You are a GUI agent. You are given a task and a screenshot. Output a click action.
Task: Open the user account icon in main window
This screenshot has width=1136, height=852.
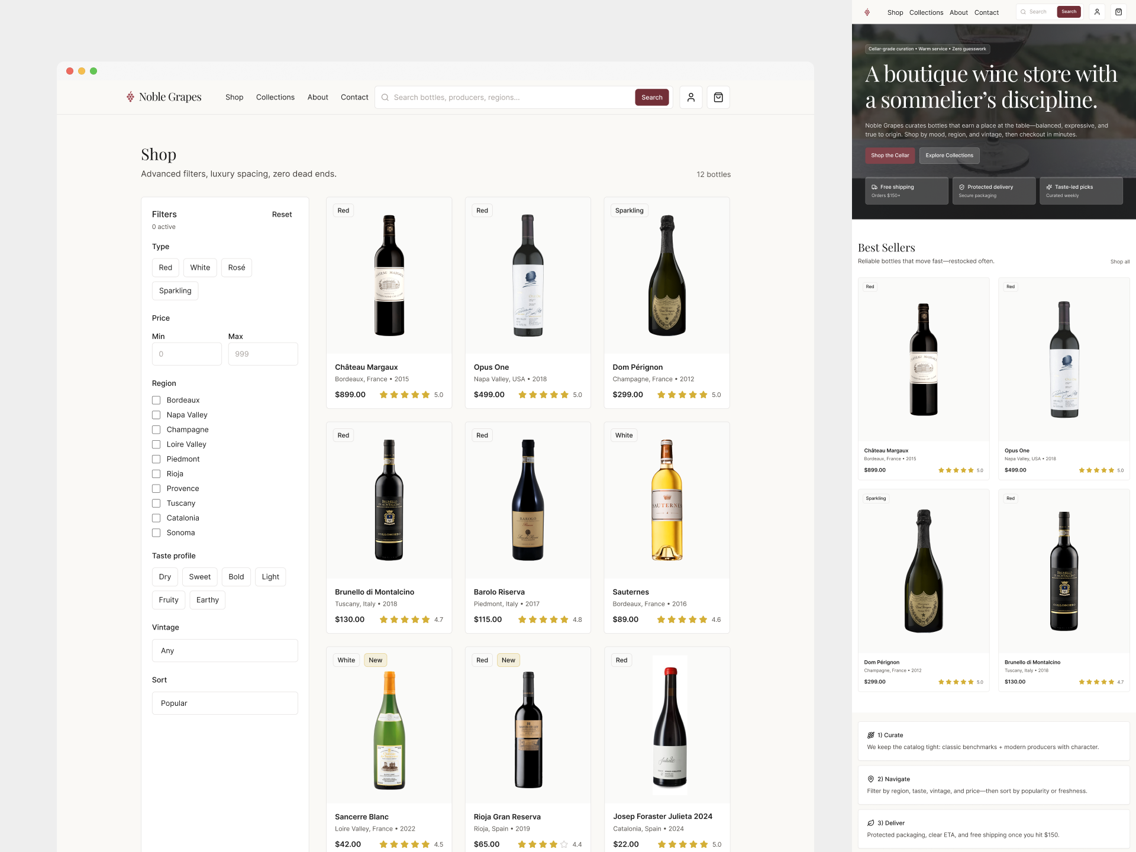690,97
